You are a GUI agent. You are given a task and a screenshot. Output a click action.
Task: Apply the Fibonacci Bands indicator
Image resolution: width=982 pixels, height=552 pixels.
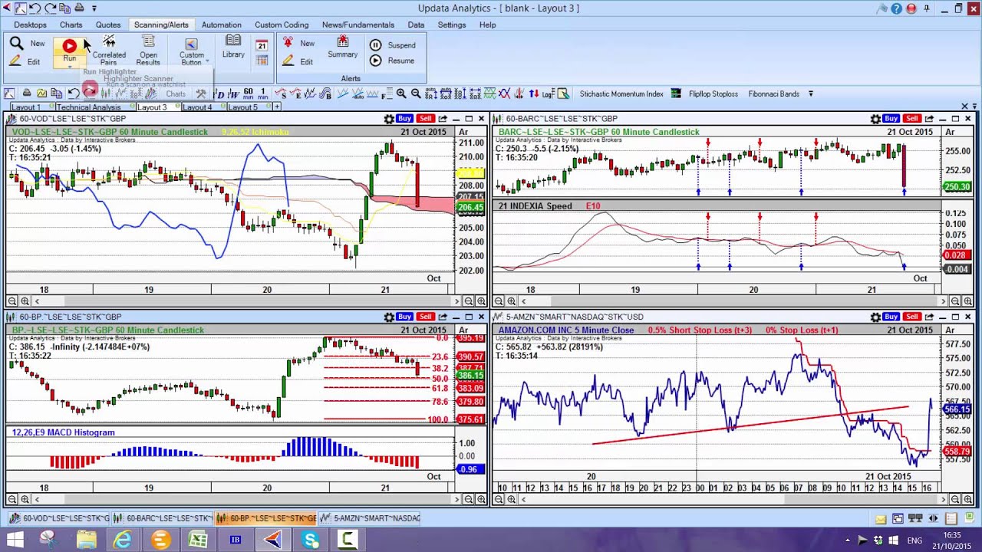(773, 94)
